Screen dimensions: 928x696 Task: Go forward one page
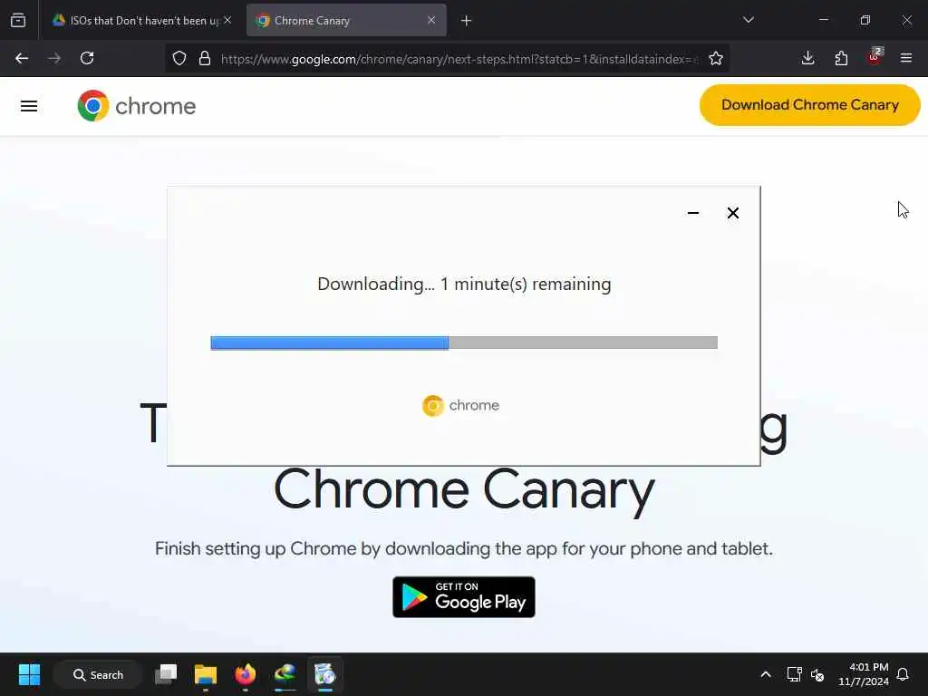54,58
